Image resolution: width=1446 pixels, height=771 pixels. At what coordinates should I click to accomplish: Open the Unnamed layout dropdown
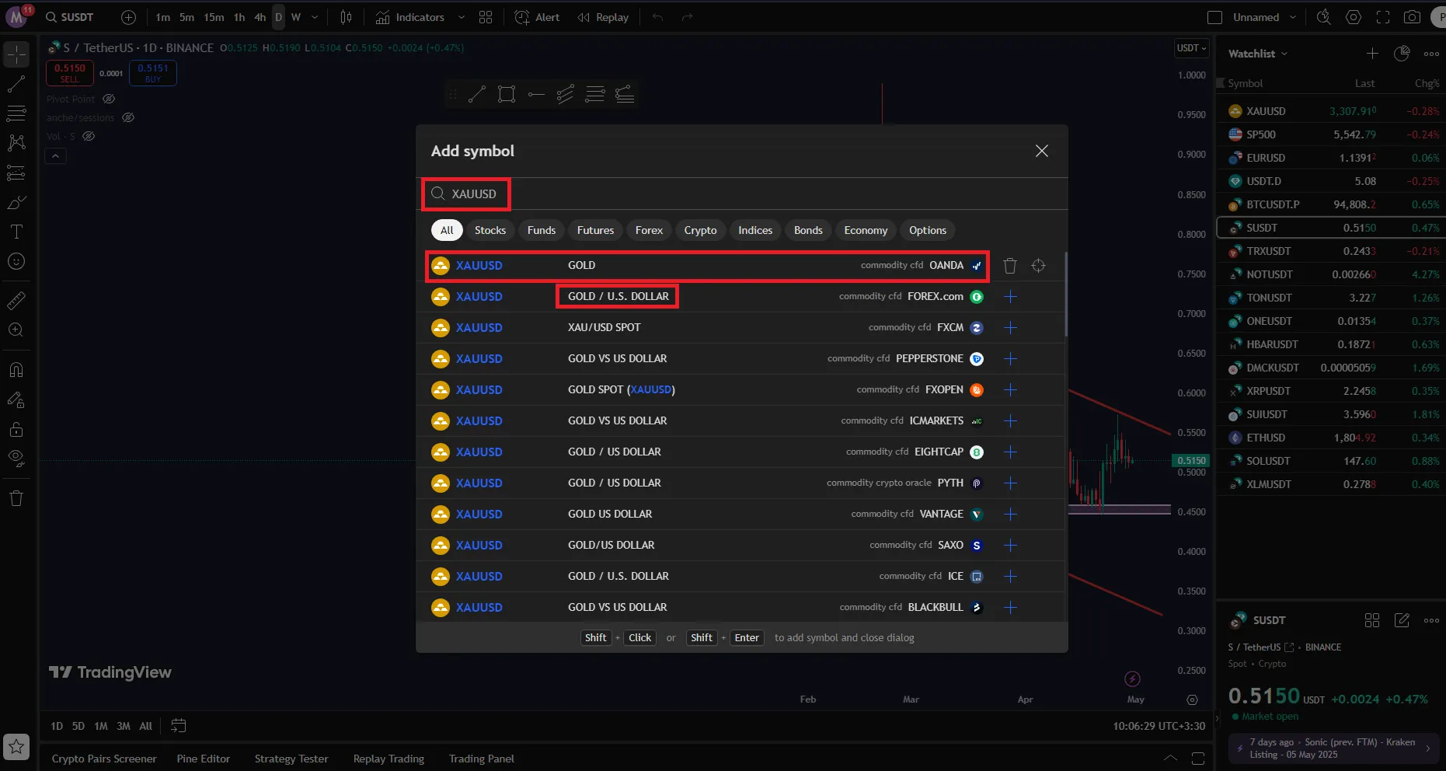click(x=1263, y=17)
